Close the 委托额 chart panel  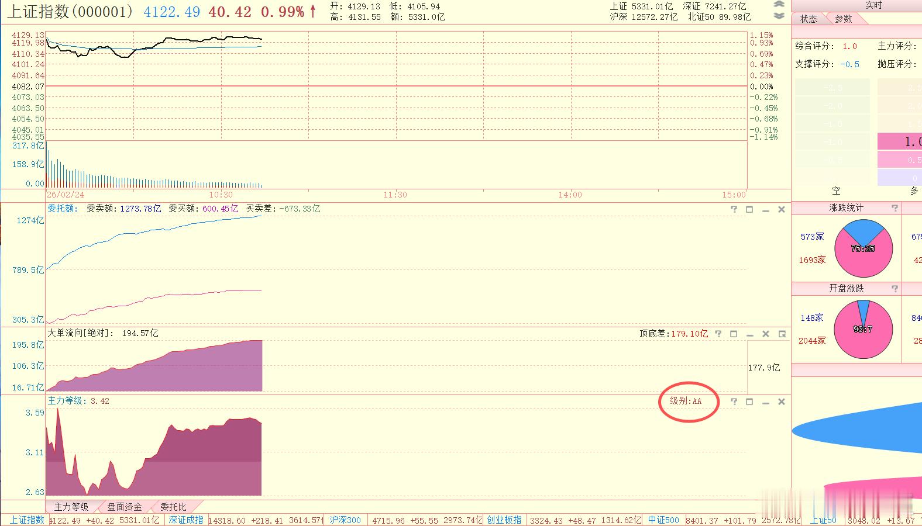coord(781,209)
